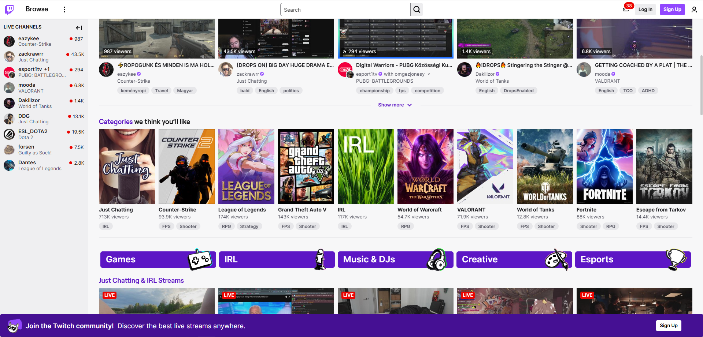Open IRL grass category cover

(x=366, y=166)
